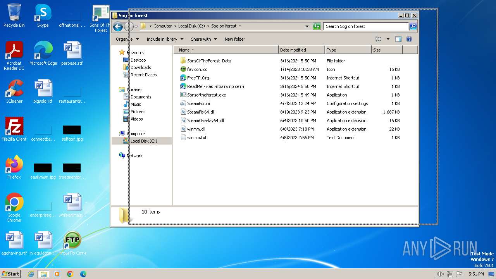Open Documents library
The image size is (496, 279).
pyautogui.click(x=137, y=97)
